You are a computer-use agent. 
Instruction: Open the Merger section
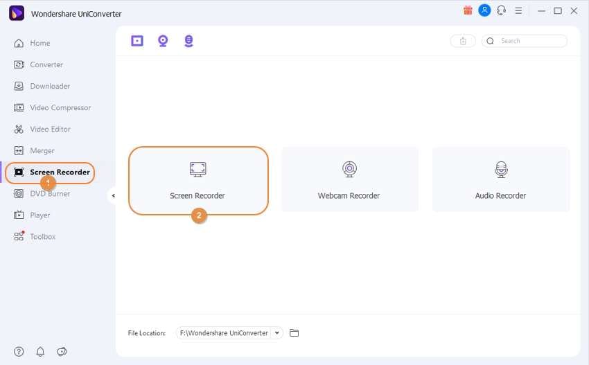(34, 150)
